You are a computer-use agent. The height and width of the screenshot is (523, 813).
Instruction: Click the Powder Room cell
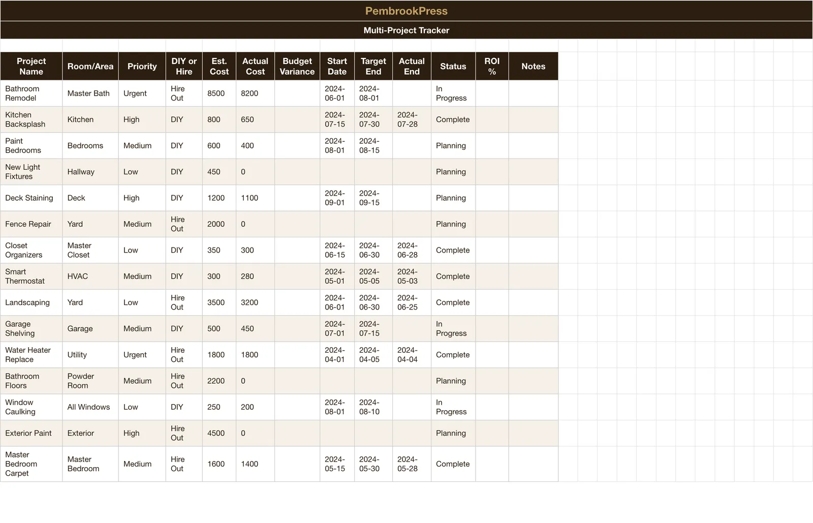[x=90, y=381]
